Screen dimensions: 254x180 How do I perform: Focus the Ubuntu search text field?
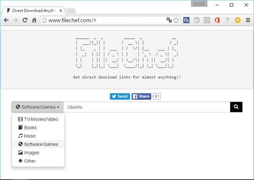[x=147, y=107]
